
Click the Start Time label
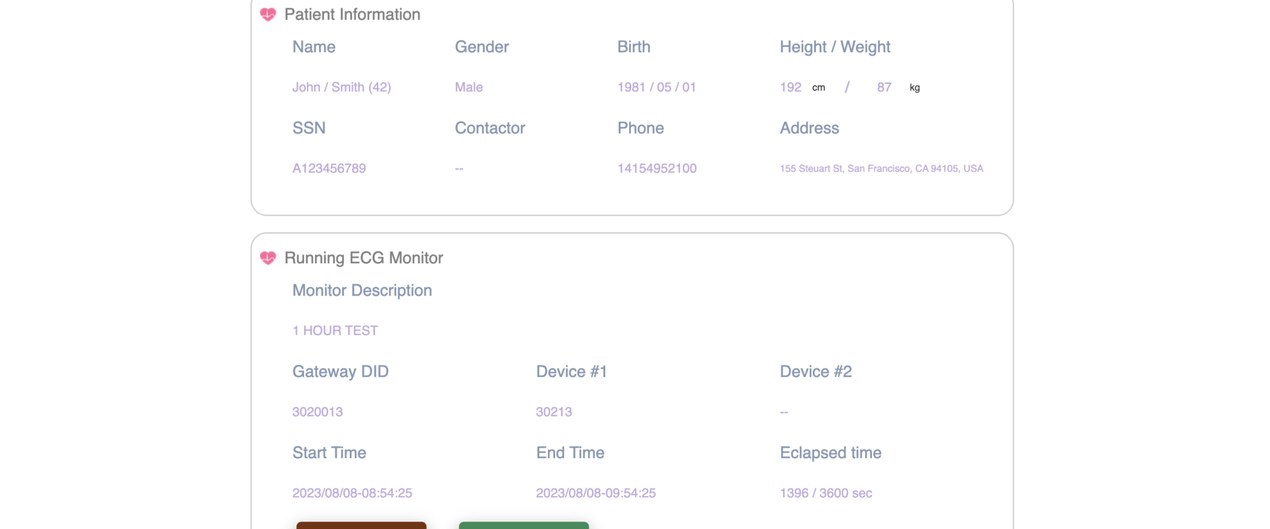click(329, 453)
